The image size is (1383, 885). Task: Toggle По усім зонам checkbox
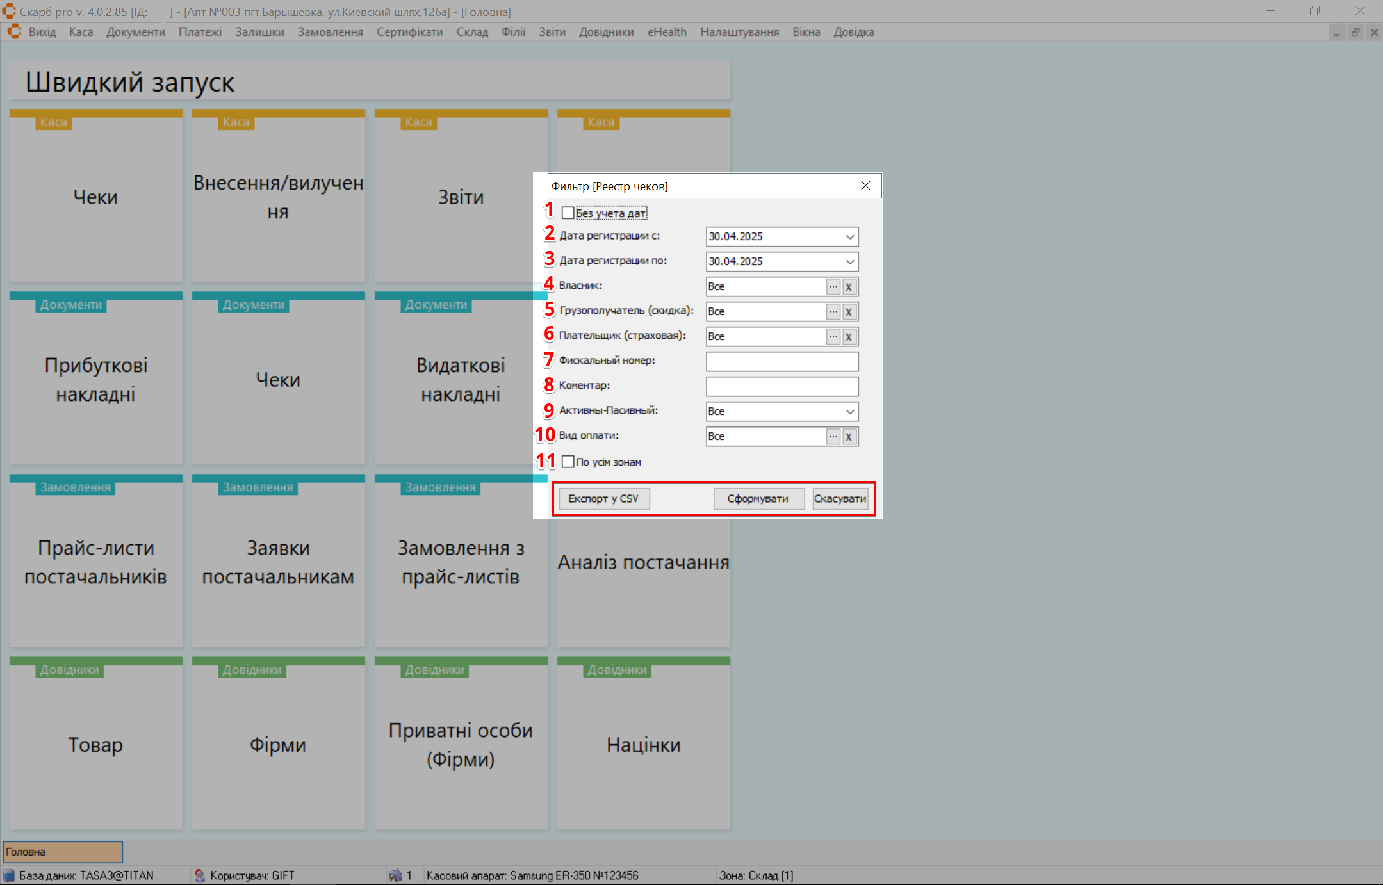tap(568, 462)
